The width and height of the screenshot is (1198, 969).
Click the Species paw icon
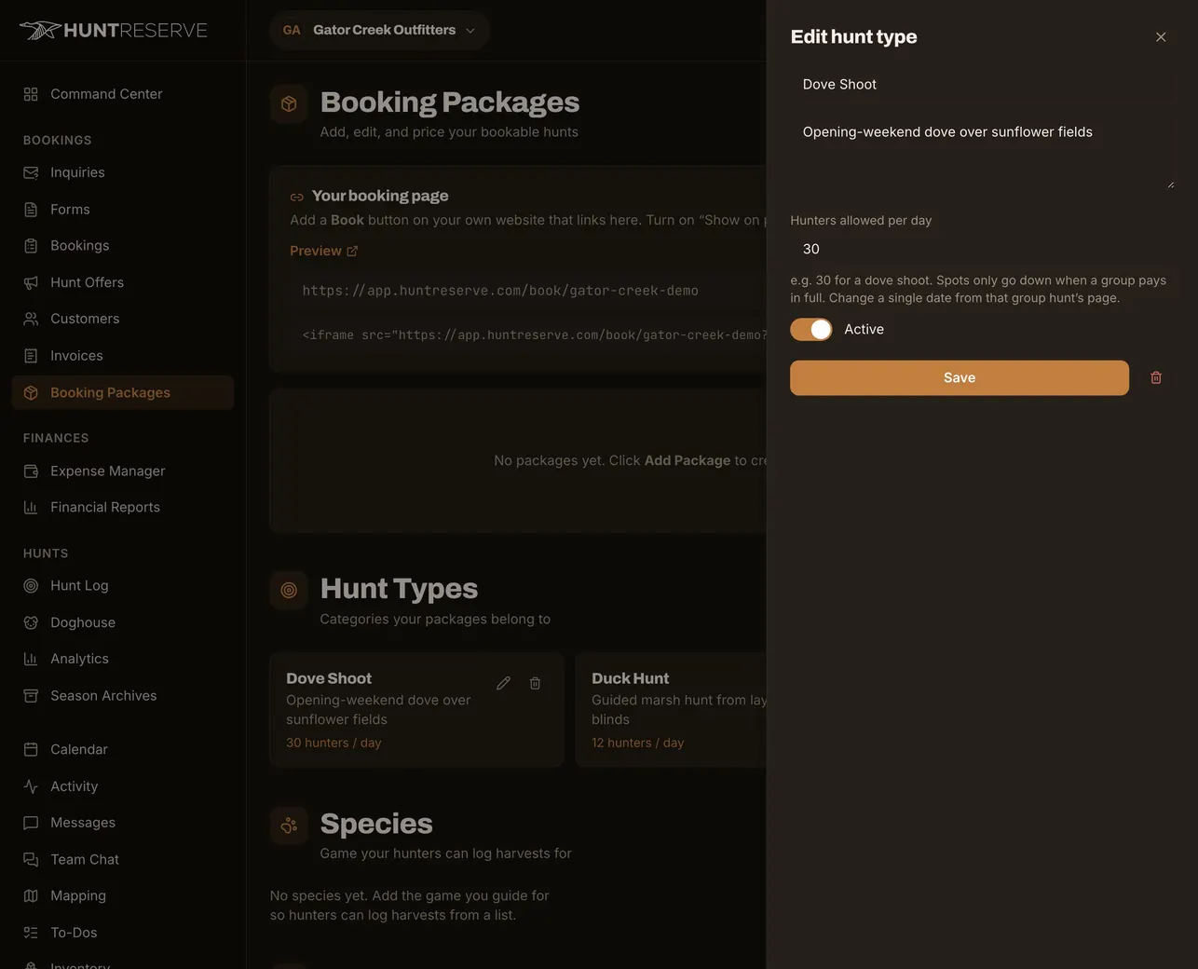click(x=289, y=825)
